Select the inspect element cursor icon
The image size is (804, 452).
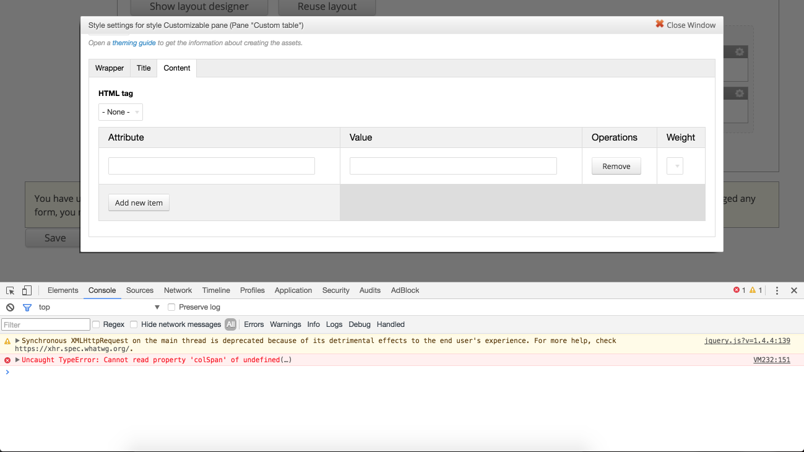tap(9, 290)
